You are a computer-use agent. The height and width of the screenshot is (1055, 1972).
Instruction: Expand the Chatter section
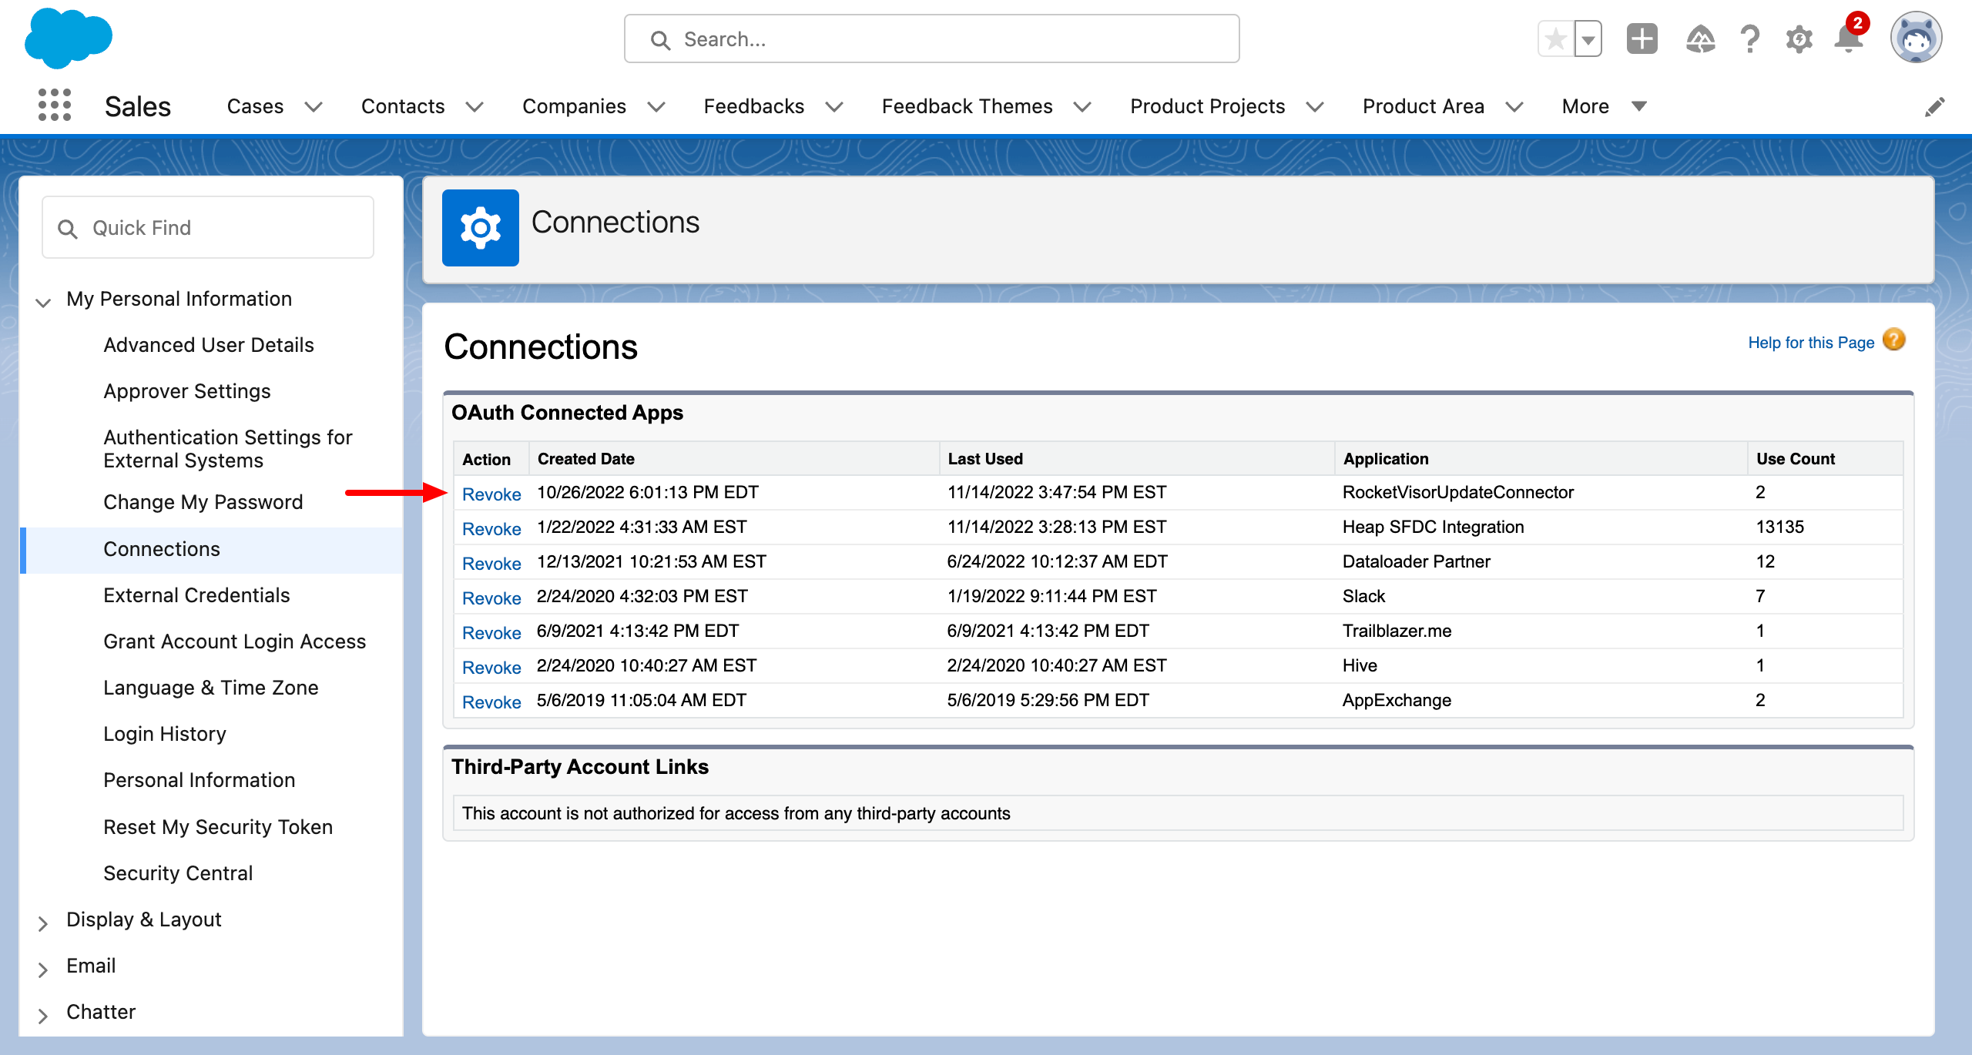[43, 1015]
